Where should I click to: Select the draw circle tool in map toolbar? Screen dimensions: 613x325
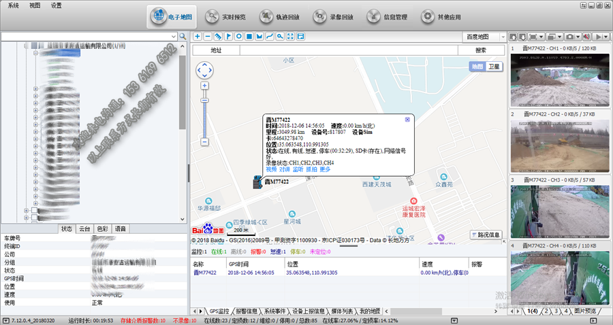click(239, 36)
